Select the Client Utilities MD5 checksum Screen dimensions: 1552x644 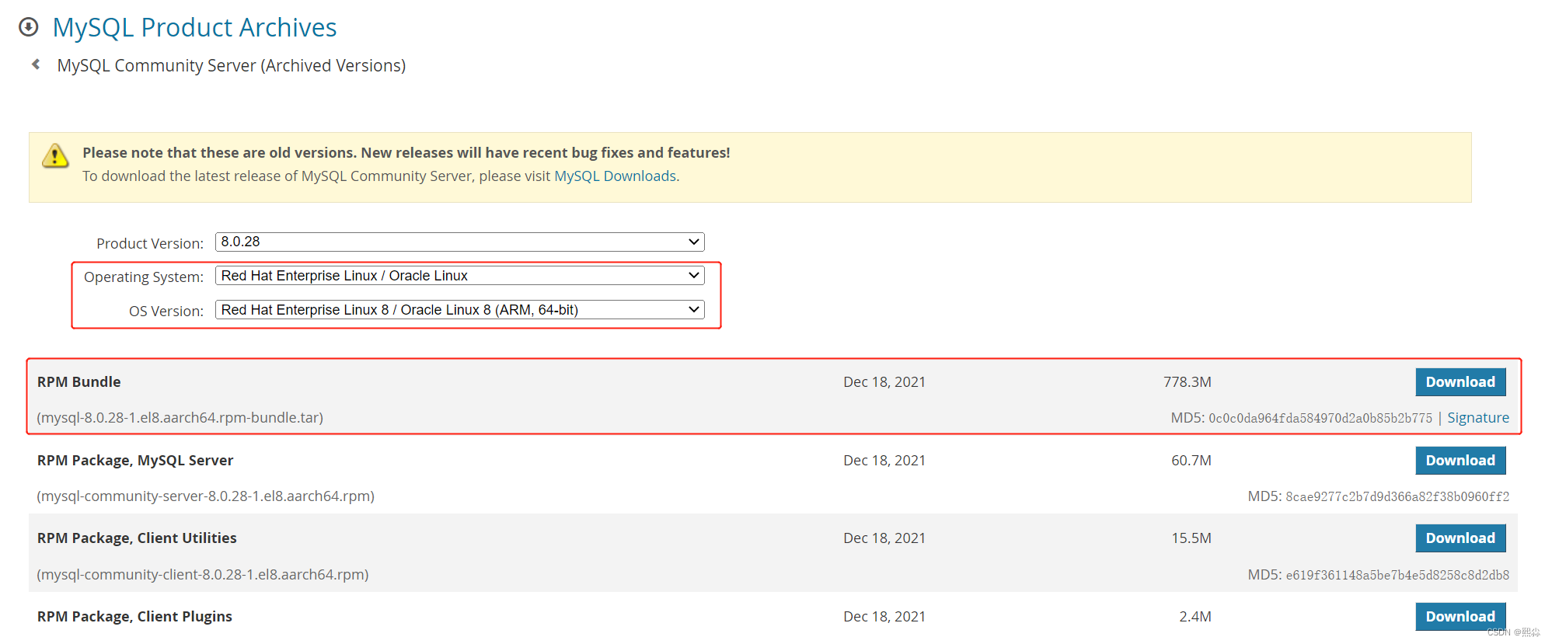coord(1397,575)
